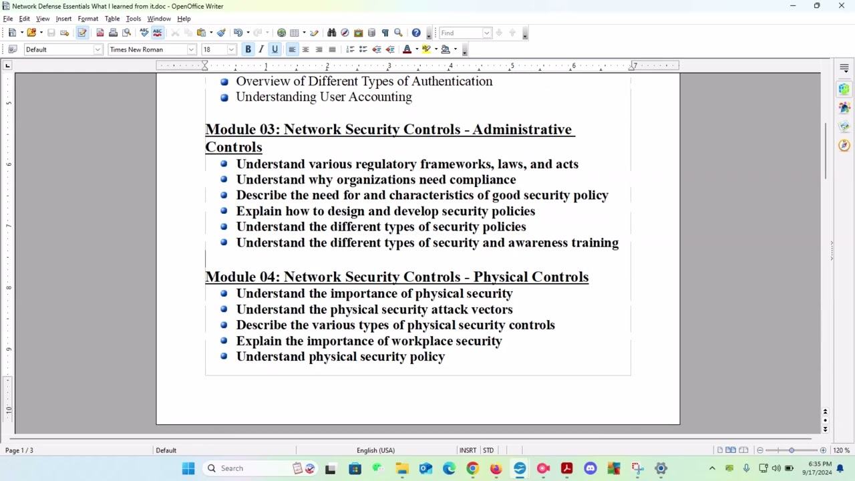Screen dimensions: 855x481
Task: Click the Zoom magnifier toolbar icon
Action: tap(398, 33)
